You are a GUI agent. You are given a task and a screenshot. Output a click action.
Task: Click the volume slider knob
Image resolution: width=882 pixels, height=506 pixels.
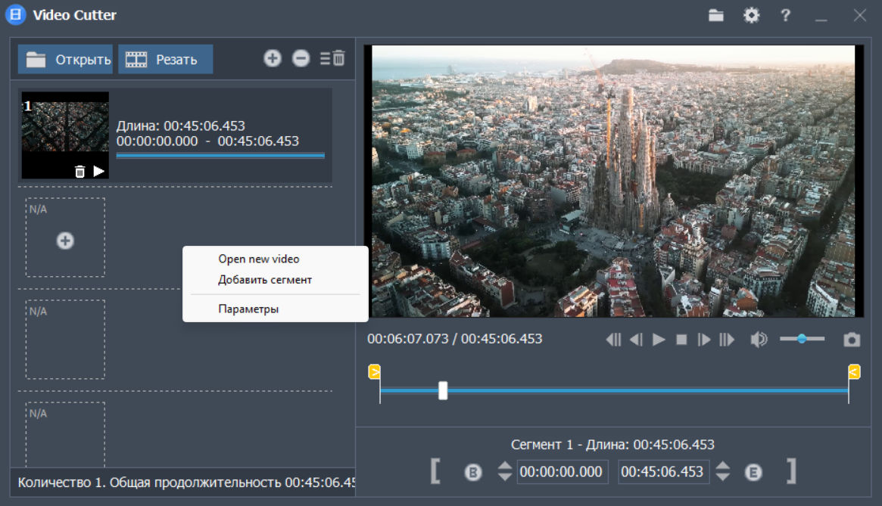[800, 339]
